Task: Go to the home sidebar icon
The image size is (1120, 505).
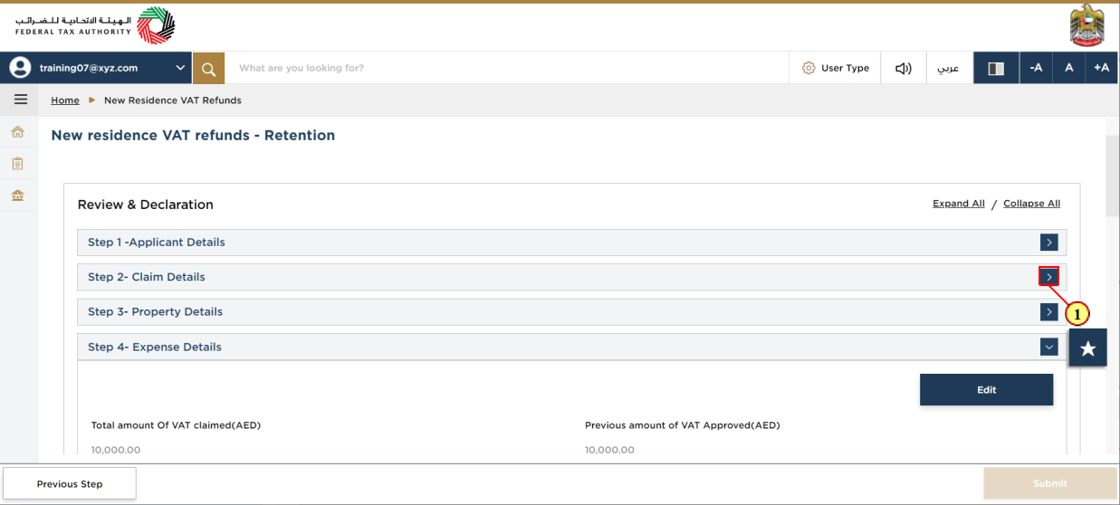Action: [x=17, y=133]
